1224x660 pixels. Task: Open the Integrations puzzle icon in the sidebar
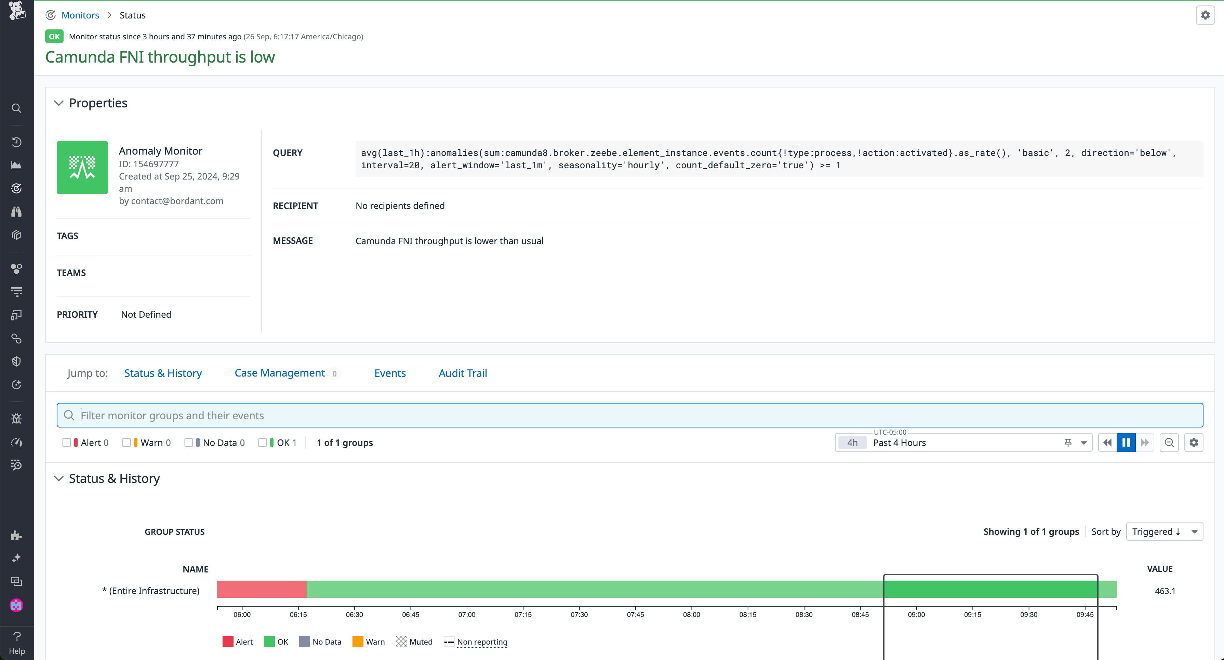pos(17,535)
